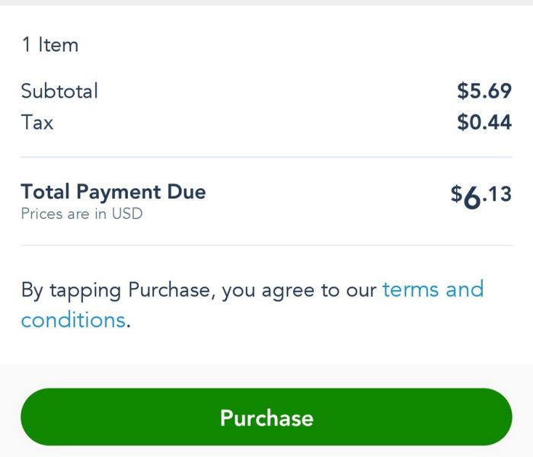Click the divider line below Prices are in USD
The width and height of the screenshot is (533, 457).
266,245
